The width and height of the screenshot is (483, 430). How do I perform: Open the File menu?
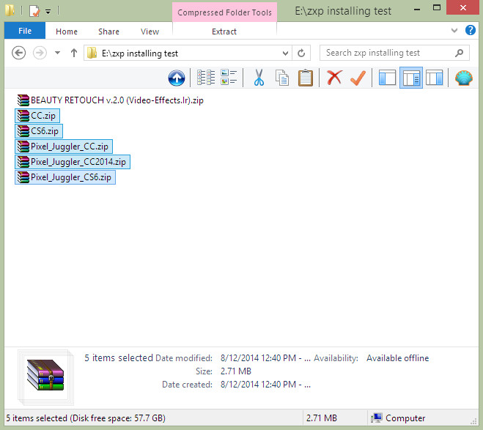point(25,31)
